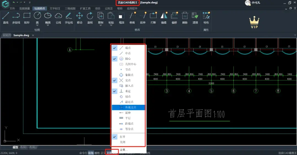
Task: Open the 特性 properties panel
Action: (206, 18)
